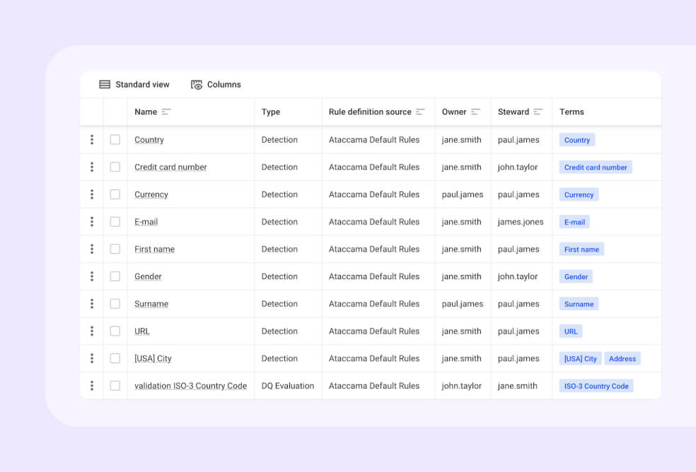Screen dimensions: 696x472
Task: Open actions menu for validation ISO-3 Country Code
Action: click(x=92, y=386)
